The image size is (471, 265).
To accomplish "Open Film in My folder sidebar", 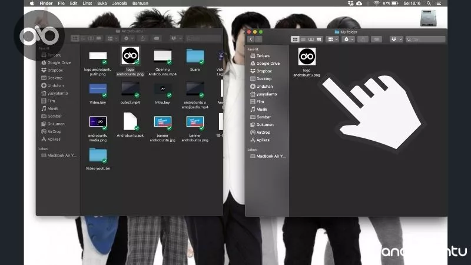I will 257,102.
